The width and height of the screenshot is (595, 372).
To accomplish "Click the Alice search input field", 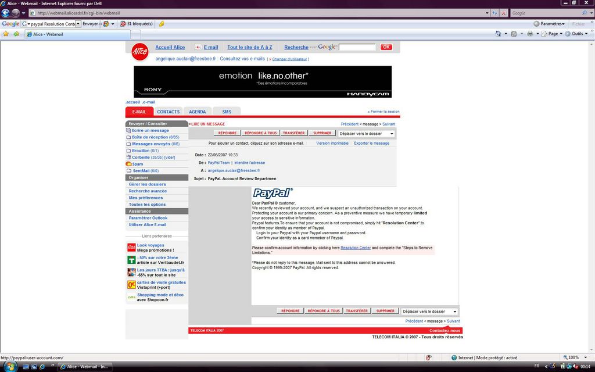I will [357, 47].
